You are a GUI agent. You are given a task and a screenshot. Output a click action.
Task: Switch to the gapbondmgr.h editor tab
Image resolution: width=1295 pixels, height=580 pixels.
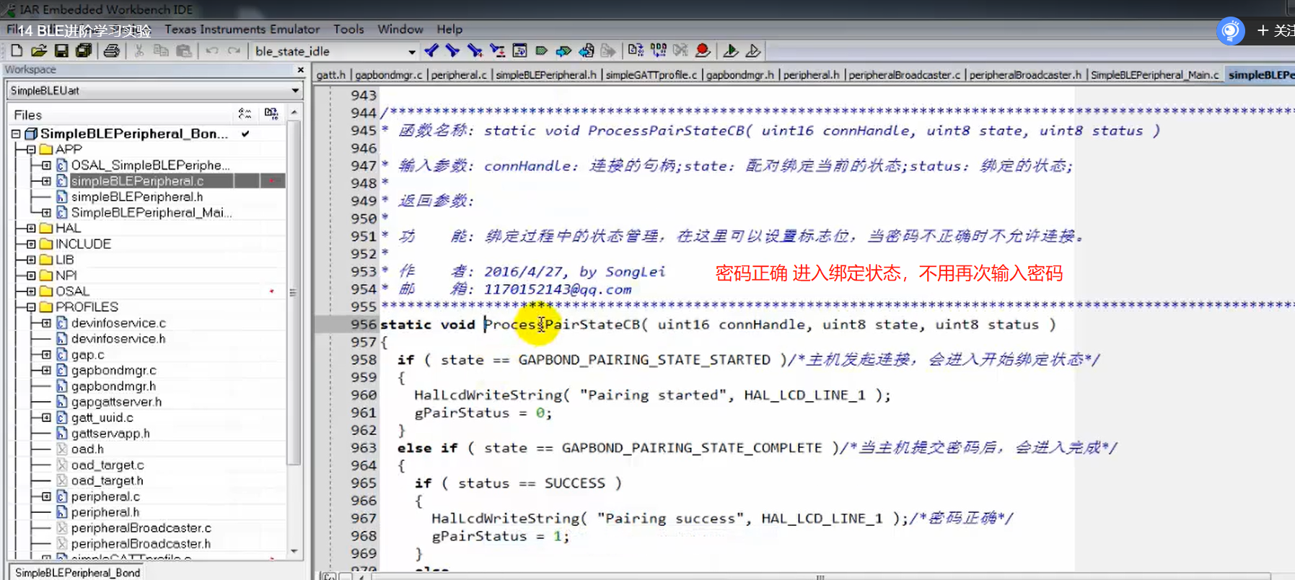point(739,75)
